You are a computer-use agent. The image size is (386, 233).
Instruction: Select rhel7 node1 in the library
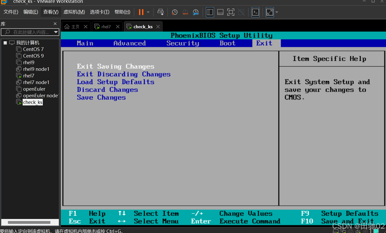36,82
